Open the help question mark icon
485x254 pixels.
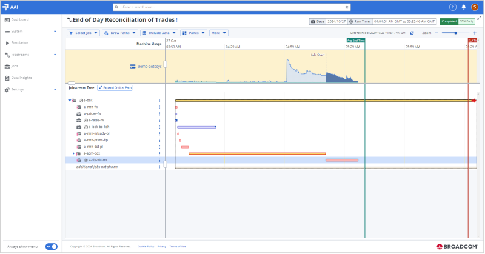pos(452,7)
